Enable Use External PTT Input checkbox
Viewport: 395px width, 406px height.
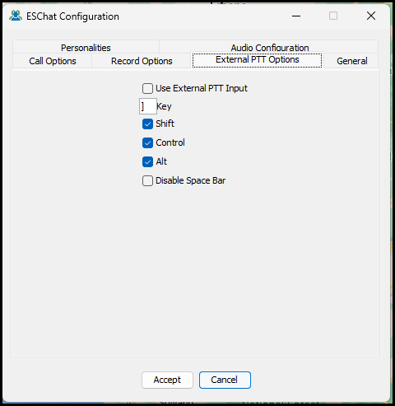click(x=147, y=88)
